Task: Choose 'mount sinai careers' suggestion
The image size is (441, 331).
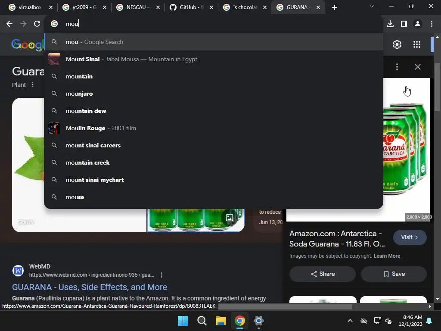Action: point(214,145)
